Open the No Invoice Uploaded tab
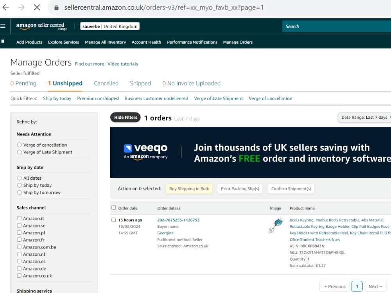This screenshot has height=293, width=391. coord(191,83)
